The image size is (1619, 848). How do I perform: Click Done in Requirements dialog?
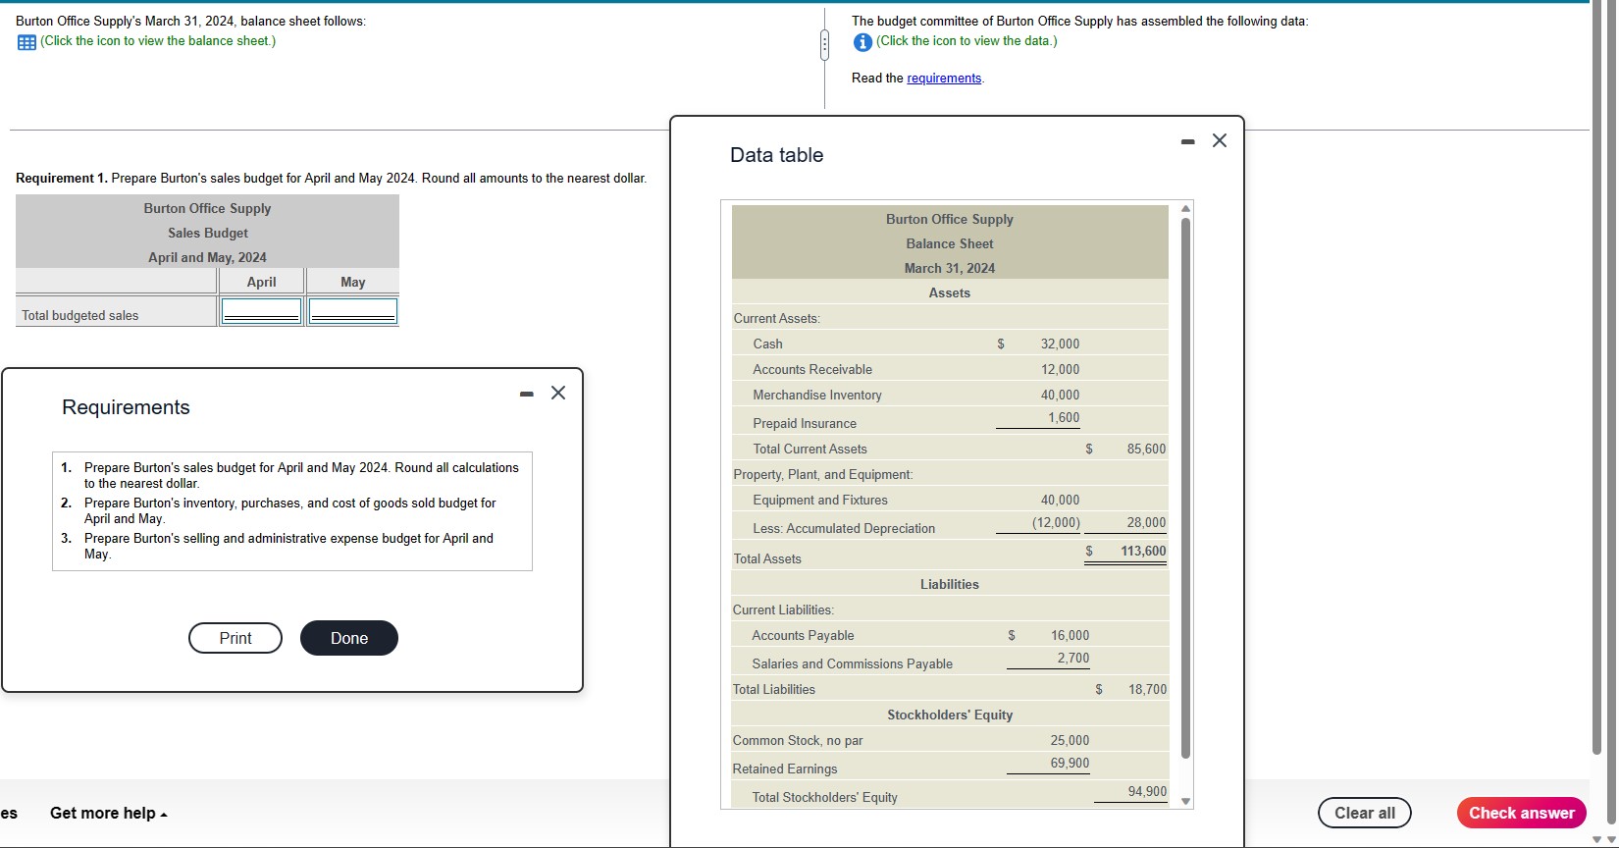pos(349,638)
